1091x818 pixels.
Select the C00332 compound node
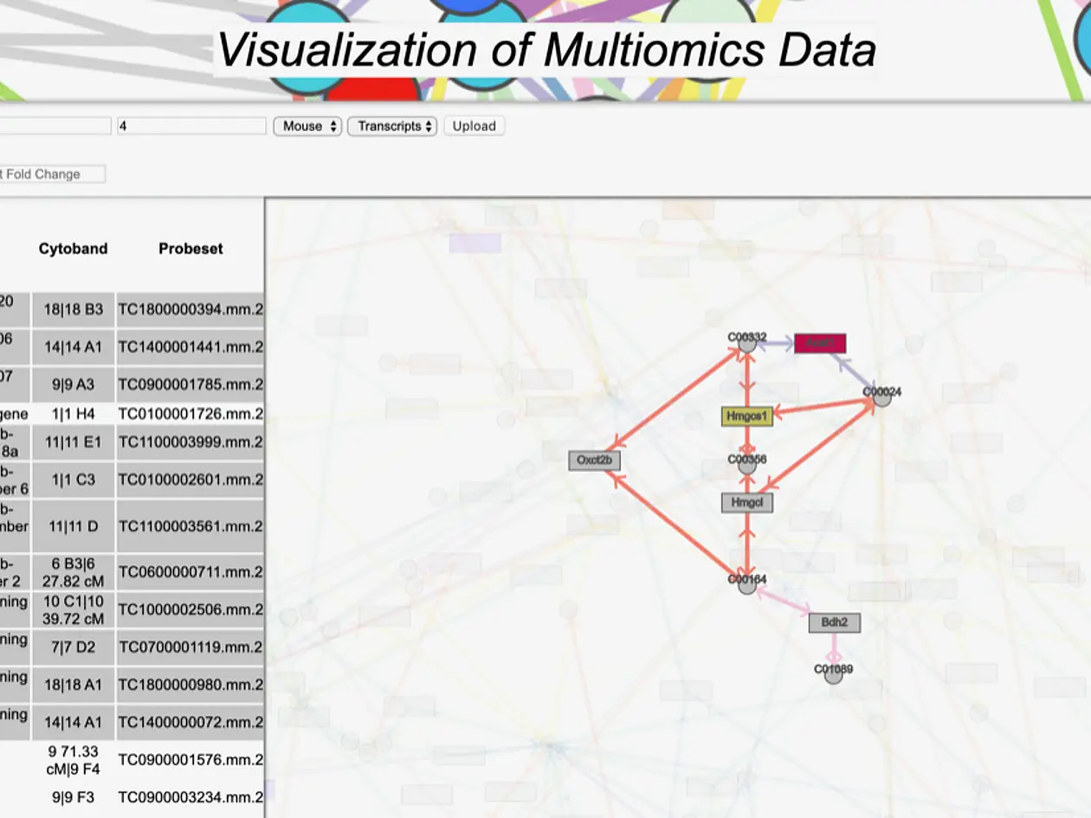[x=746, y=343]
